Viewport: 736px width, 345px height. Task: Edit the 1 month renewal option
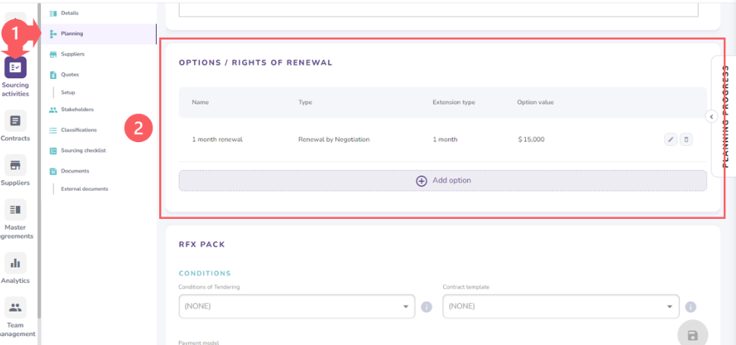[x=671, y=139]
